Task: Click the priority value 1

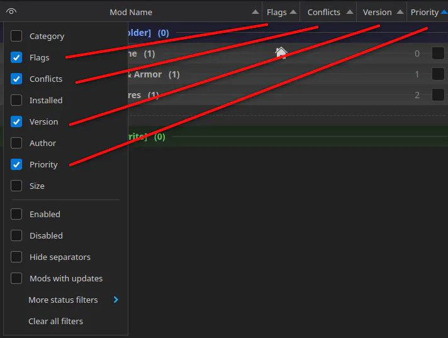Action: tap(417, 74)
